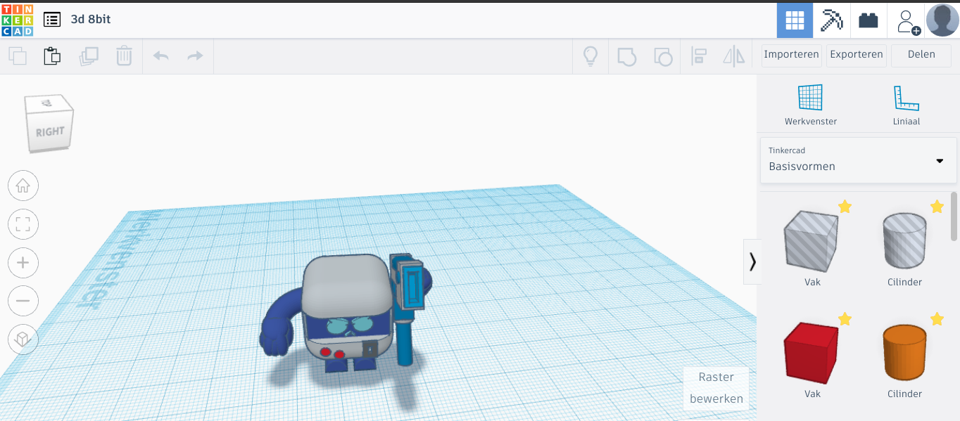Click the Paste clipboard icon
Screen dimensions: 960x421
point(52,56)
